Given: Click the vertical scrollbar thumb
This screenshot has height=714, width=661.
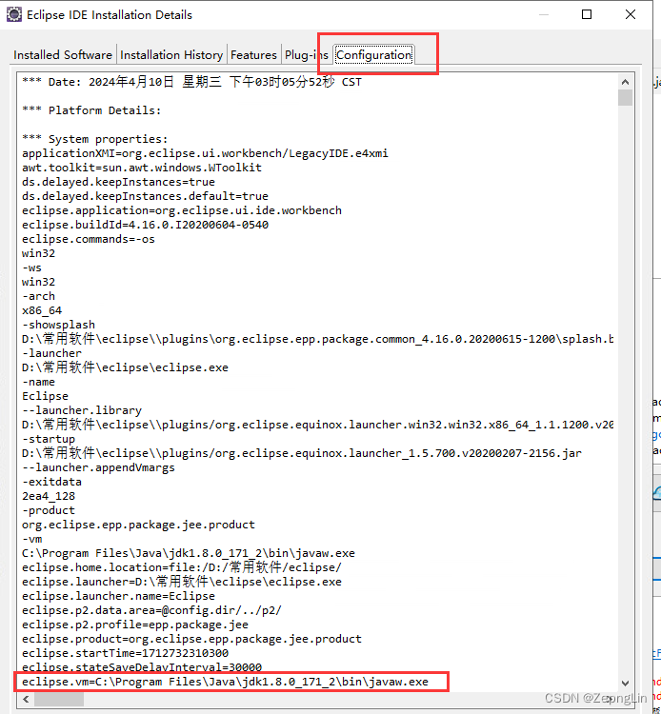Looking at the screenshot, I should pos(625,98).
